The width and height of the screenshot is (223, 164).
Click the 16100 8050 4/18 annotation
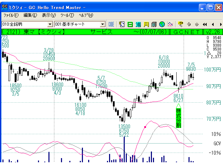(x=80, y=109)
